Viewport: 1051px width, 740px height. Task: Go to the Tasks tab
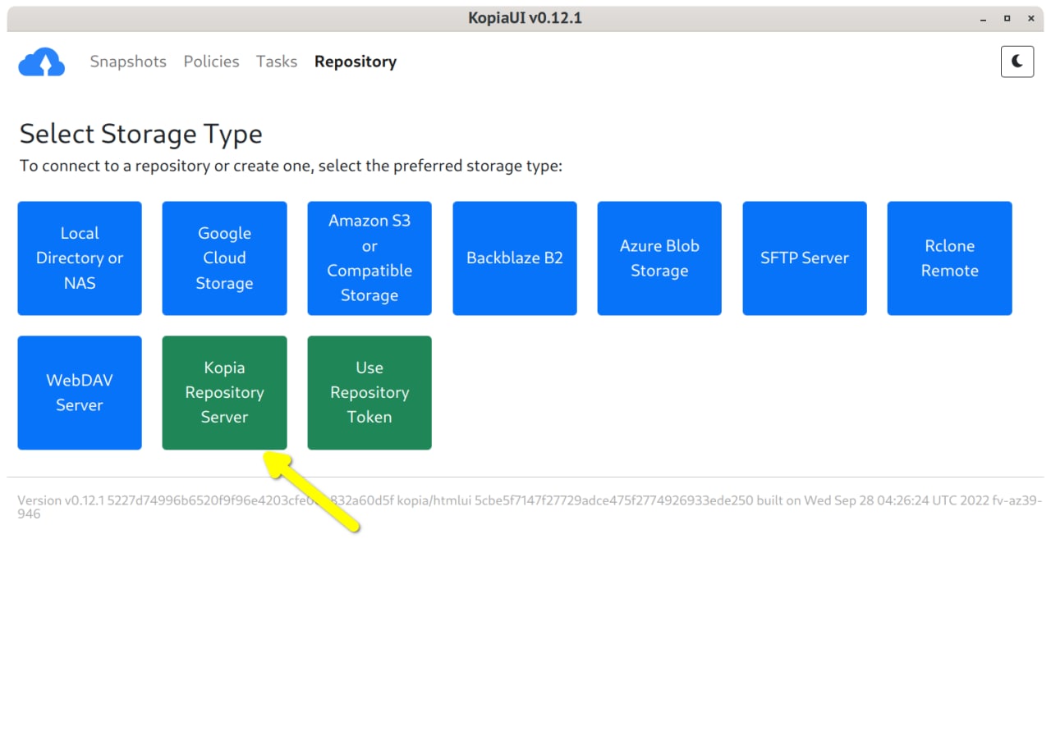coord(277,62)
